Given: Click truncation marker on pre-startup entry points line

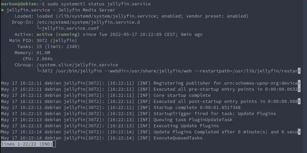Looking at the screenshot, I should tap(299, 89).
